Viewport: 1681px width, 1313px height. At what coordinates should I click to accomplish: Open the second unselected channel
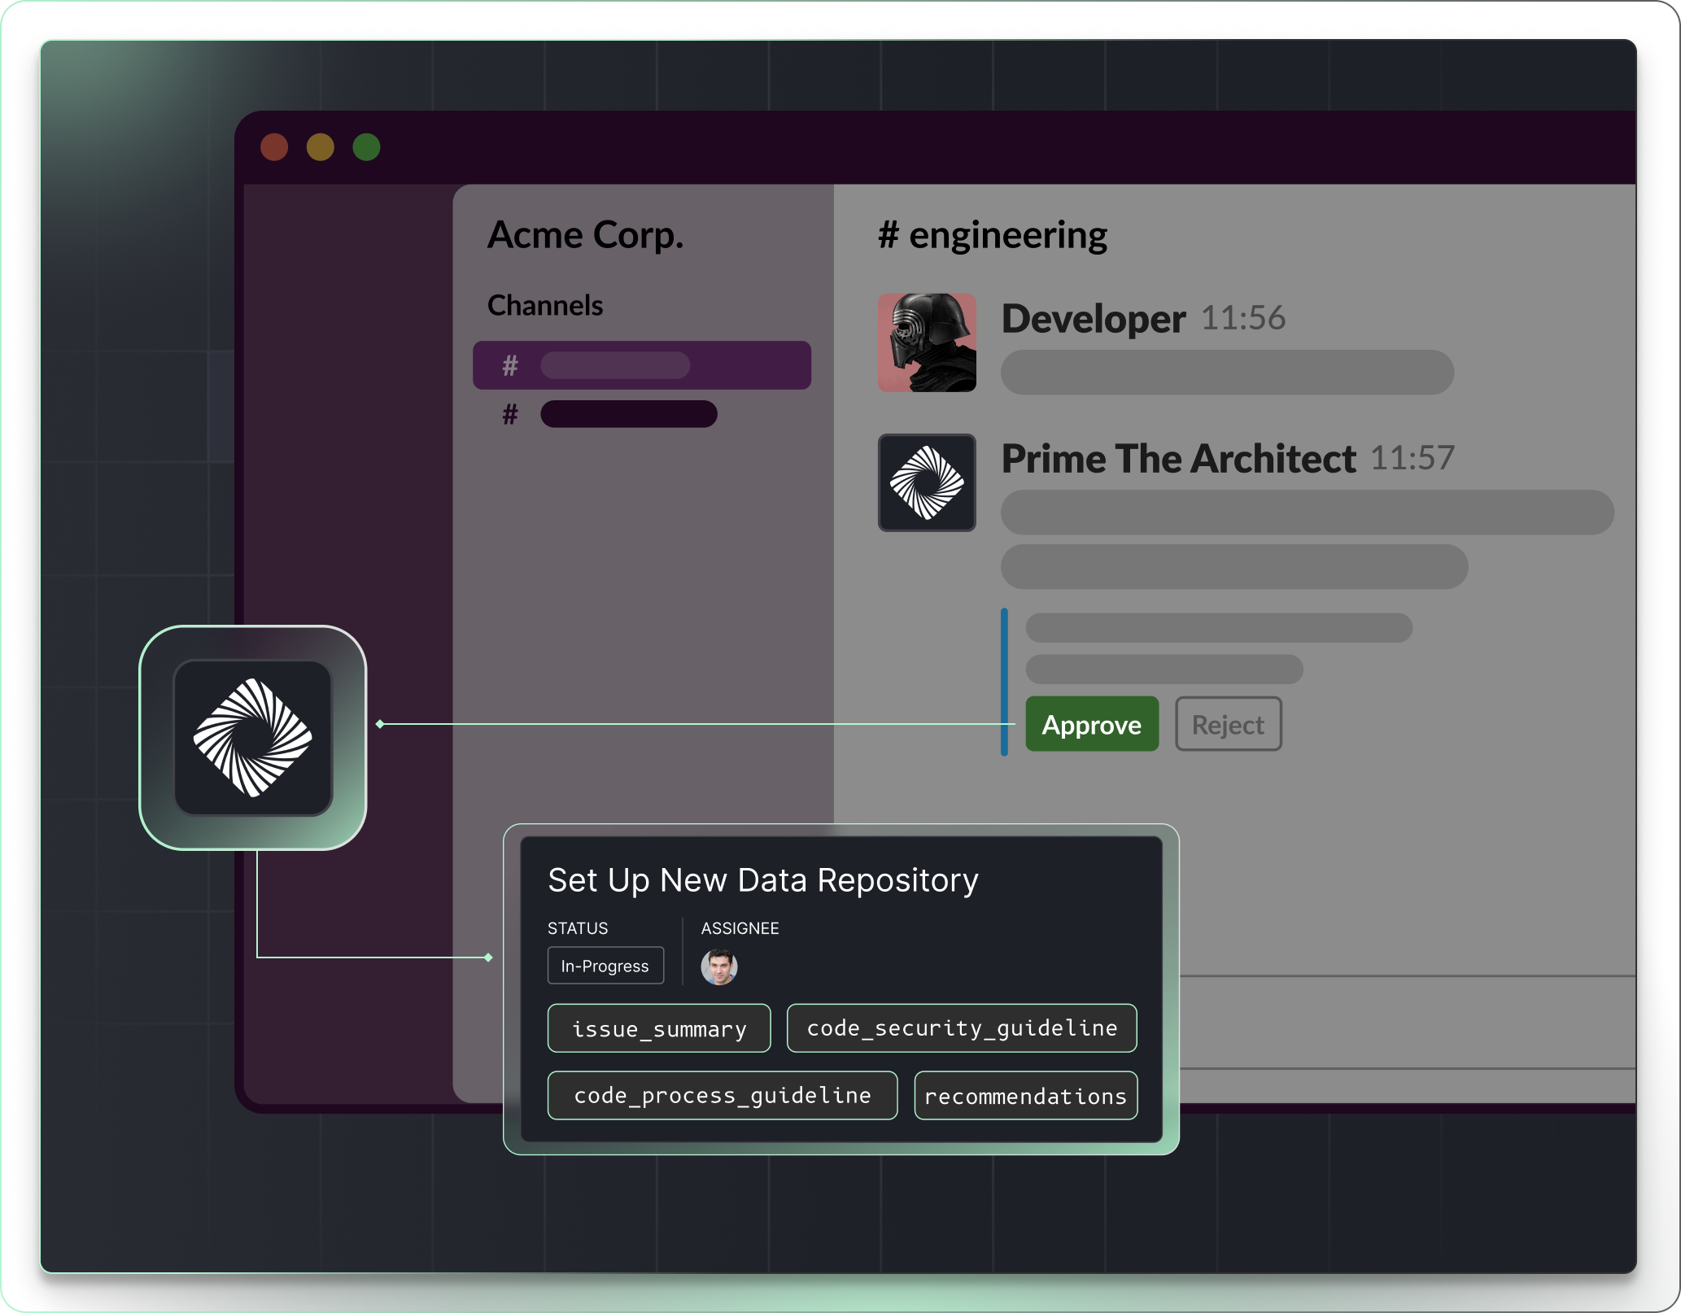(628, 414)
